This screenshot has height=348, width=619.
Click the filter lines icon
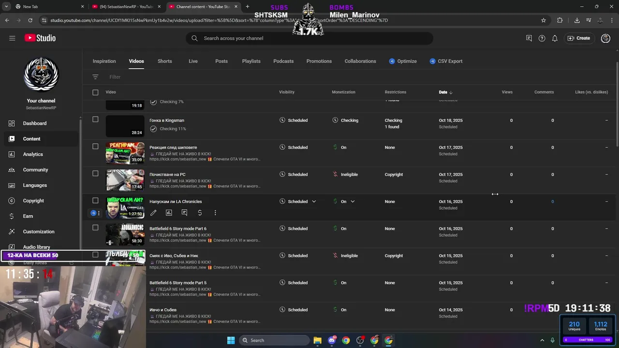click(x=95, y=77)
